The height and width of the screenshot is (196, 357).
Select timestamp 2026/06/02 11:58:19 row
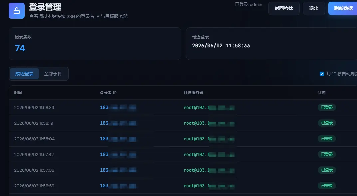click(x=34, y=123)
